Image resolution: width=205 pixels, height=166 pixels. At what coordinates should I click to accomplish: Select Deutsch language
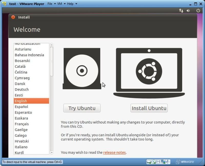[31, 90]
